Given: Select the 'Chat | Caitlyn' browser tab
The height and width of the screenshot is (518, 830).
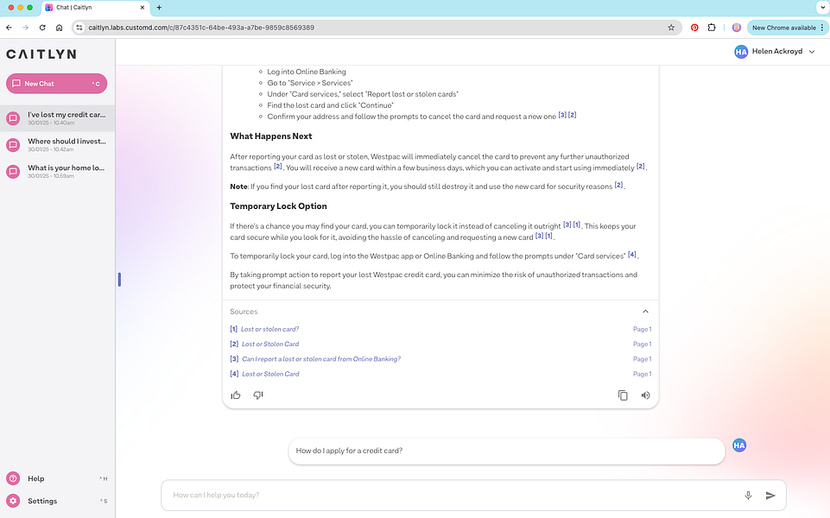Looking at the screenshot, I should coord(94,8).
